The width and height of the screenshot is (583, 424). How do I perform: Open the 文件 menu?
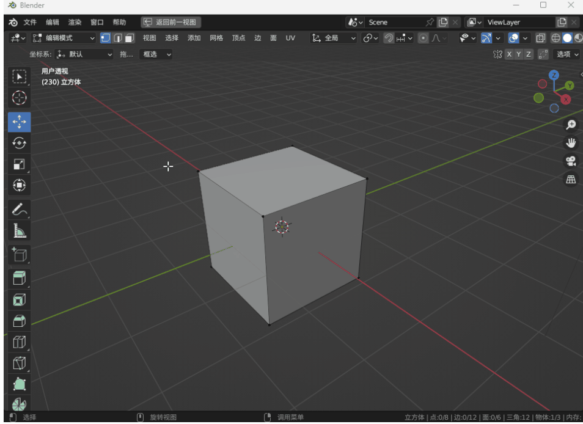point(30,22)
